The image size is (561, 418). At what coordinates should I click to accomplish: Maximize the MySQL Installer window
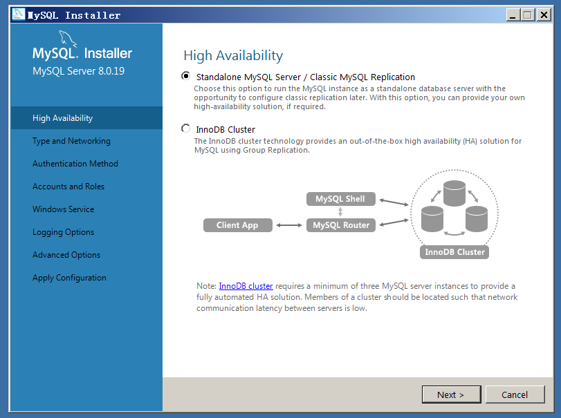pyautogui.click(x=528, y=15)
